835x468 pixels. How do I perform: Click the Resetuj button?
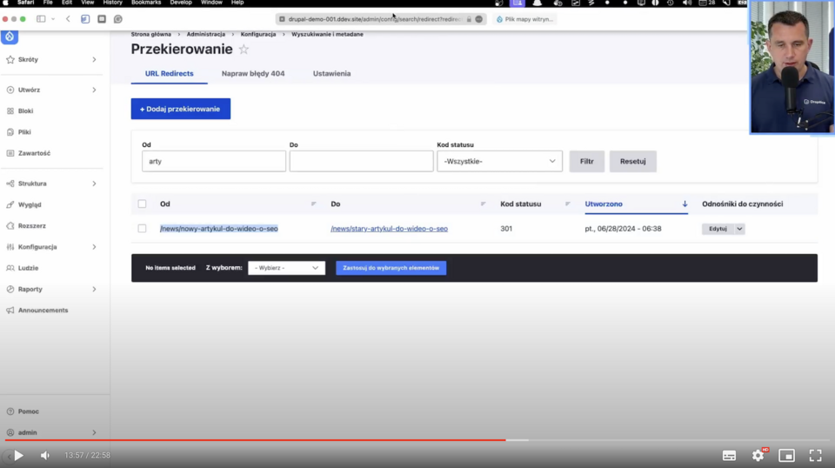coord(632,161)
